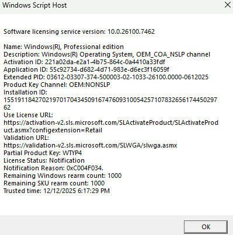Click the Installation ID label

26,92
